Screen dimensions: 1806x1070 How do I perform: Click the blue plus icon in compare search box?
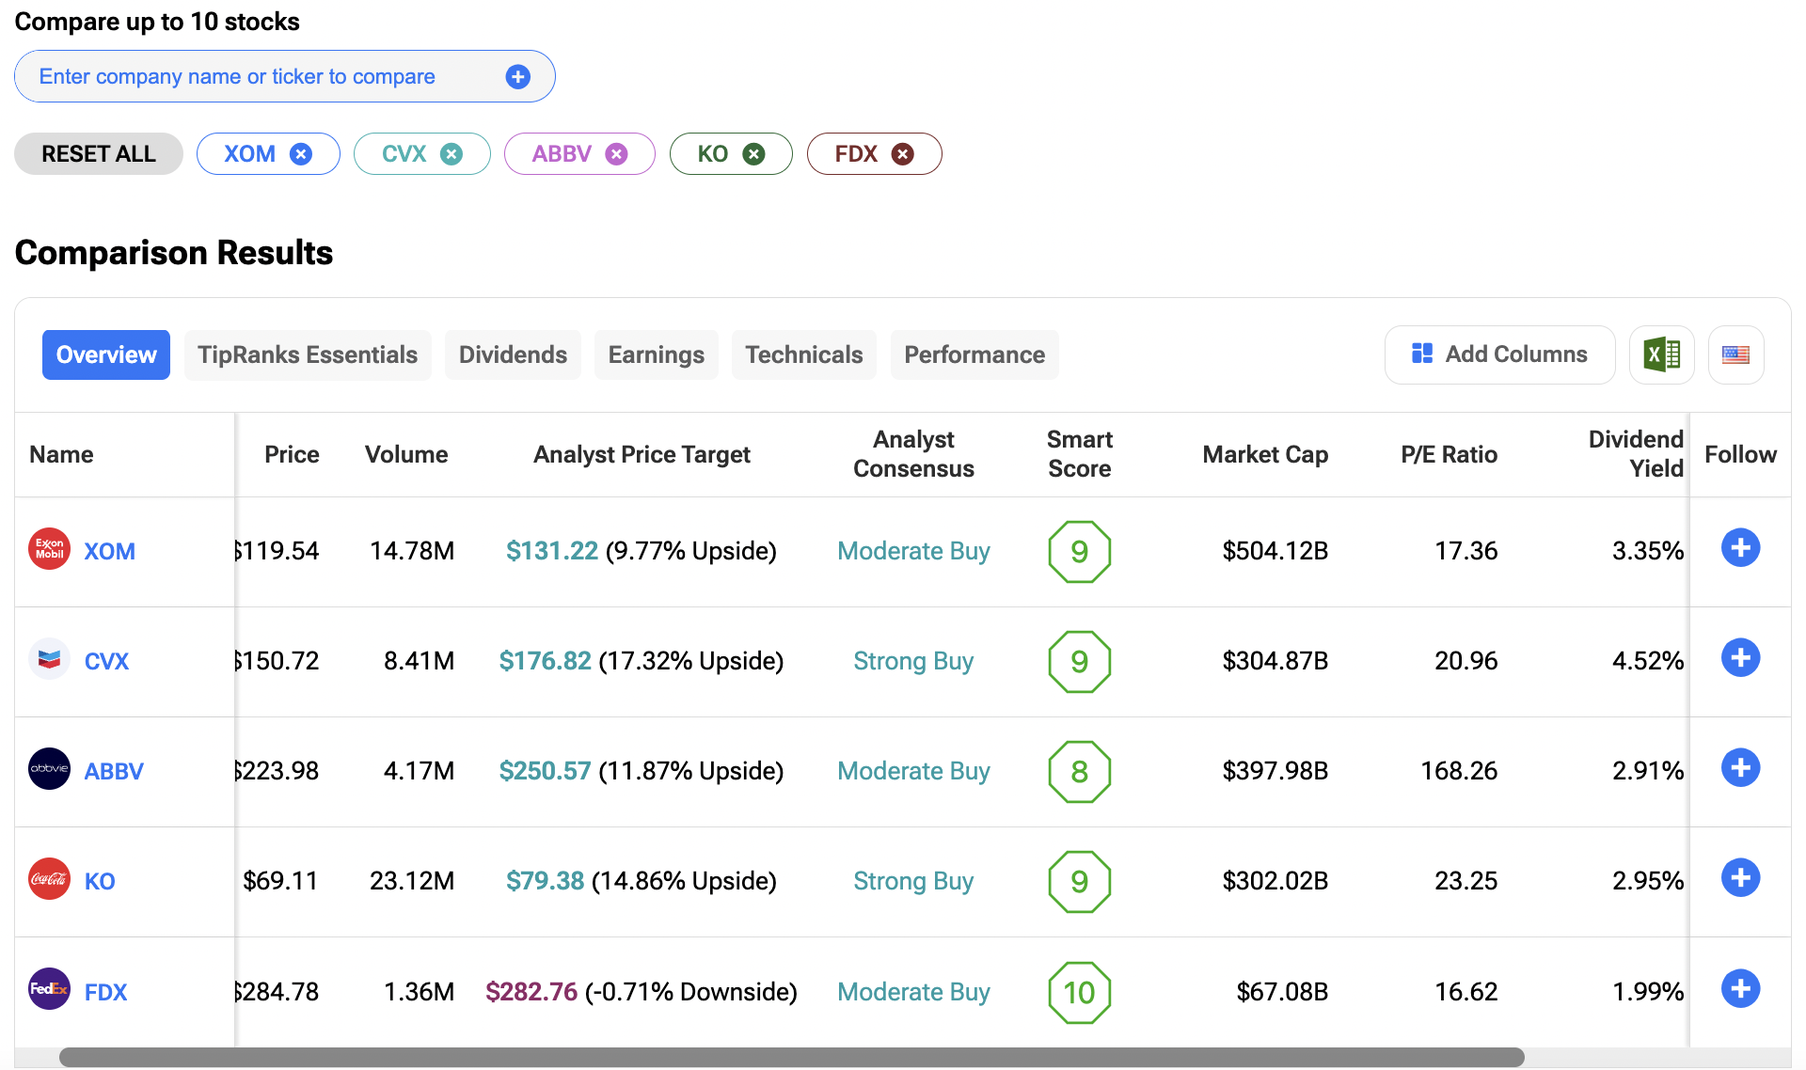pos(517,77)
